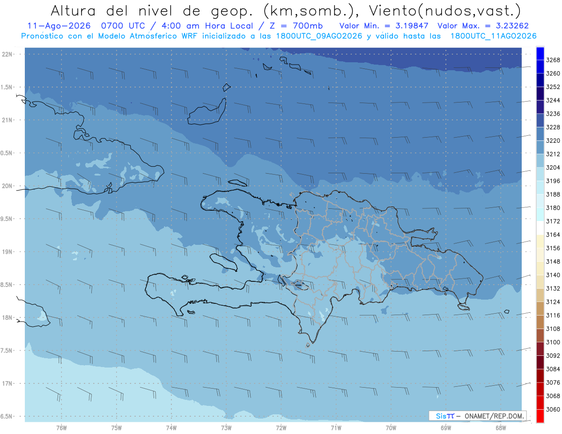Image resolution: width=562 pixels, height=434 pixels.
Task: Click the 74W longitude axis label
Action: coord(171,428)
